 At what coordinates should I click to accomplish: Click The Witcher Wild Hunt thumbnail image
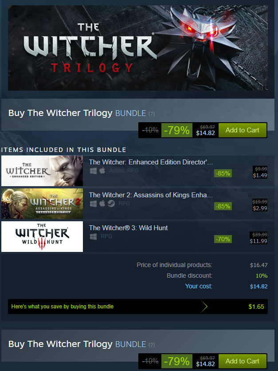[x=42, y=237]
